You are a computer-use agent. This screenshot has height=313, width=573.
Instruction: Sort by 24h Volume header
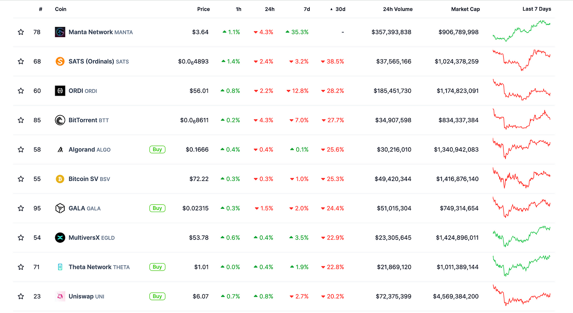click(x=398, y=9)
